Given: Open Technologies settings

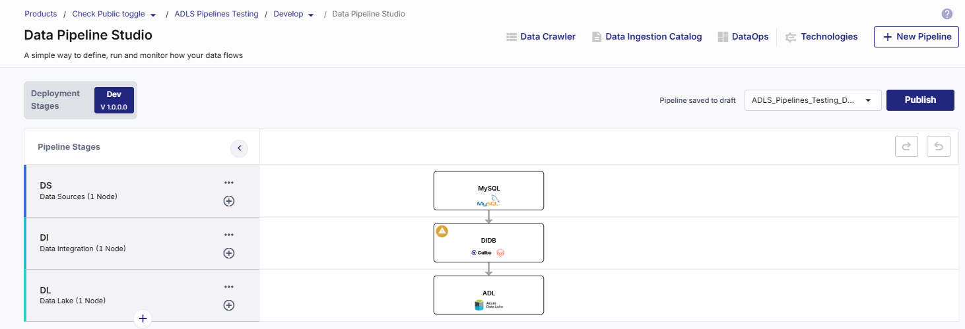Looking at the screenshot, I should point(821,37).
